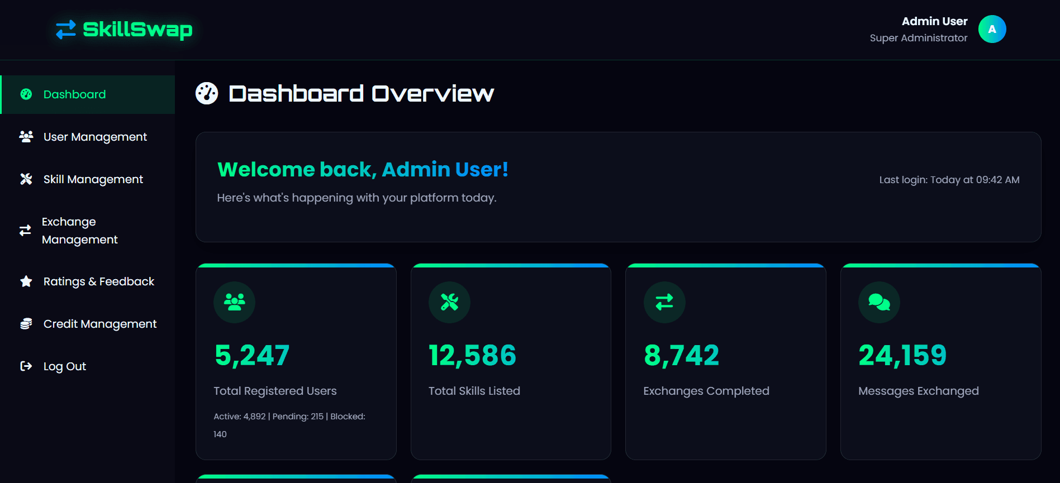Open Credit Management page
The width and height of the screenshot is (1060, 483).
point(88,324)
